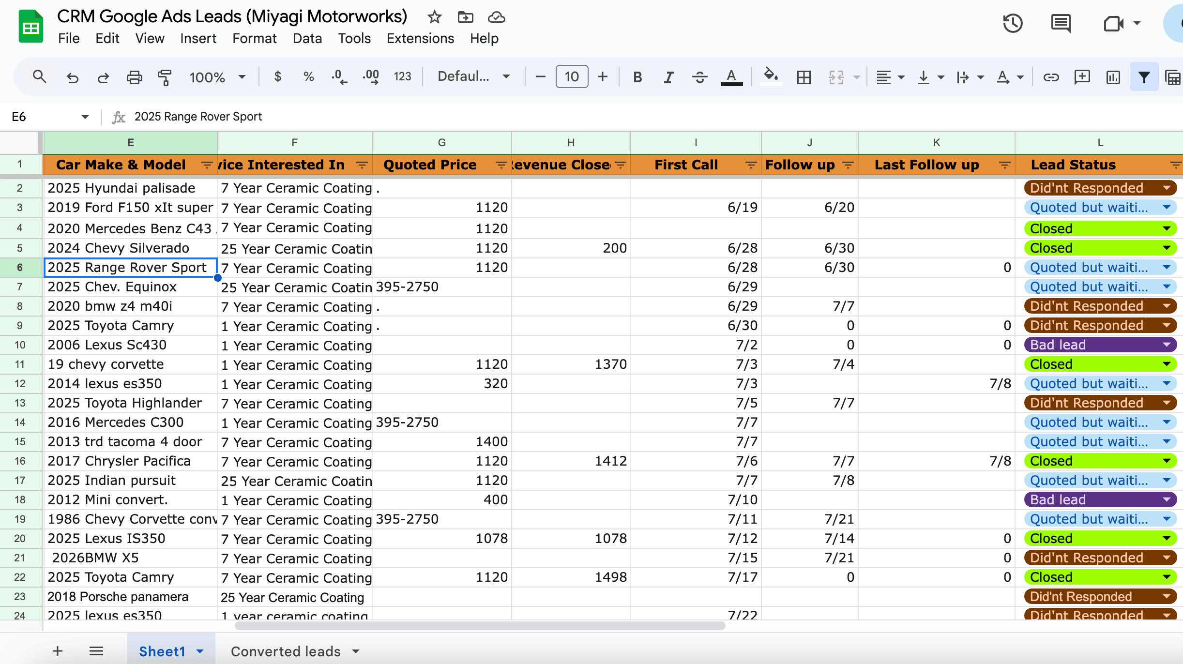Open the Extensions menu
Viewport: 1183px width, 664px height.
click(x=420, y=38)
